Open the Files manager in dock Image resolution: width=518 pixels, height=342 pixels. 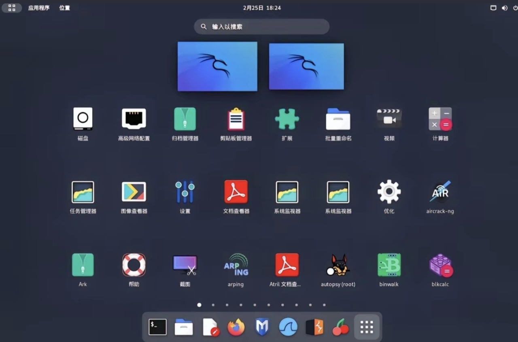click(x=184, y=327)
